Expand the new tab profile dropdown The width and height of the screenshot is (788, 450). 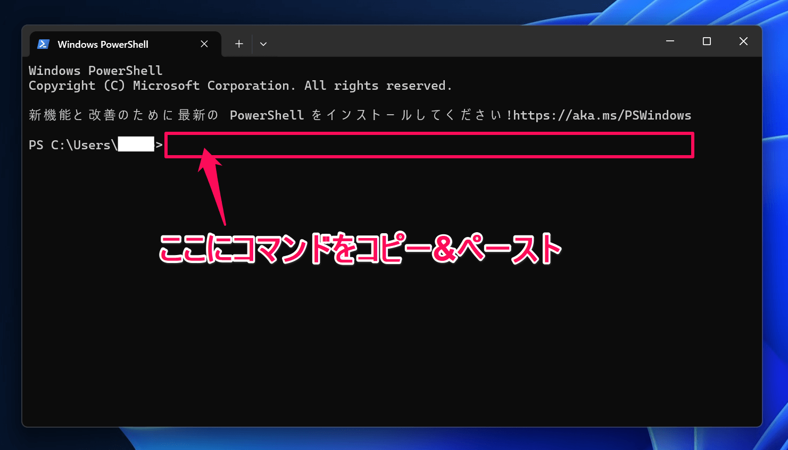[x=263, y=44]
